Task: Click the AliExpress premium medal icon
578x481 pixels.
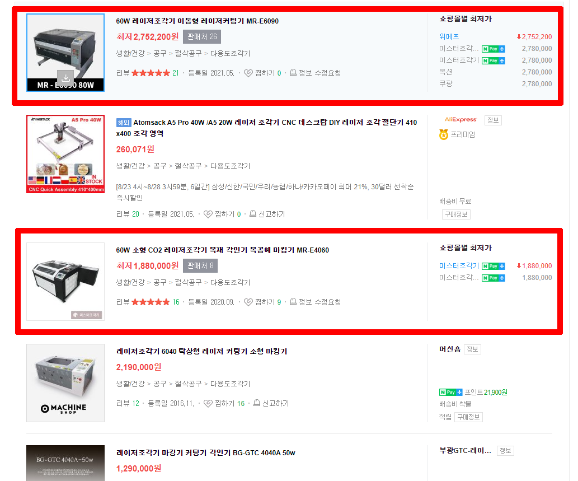Action: 444,134
